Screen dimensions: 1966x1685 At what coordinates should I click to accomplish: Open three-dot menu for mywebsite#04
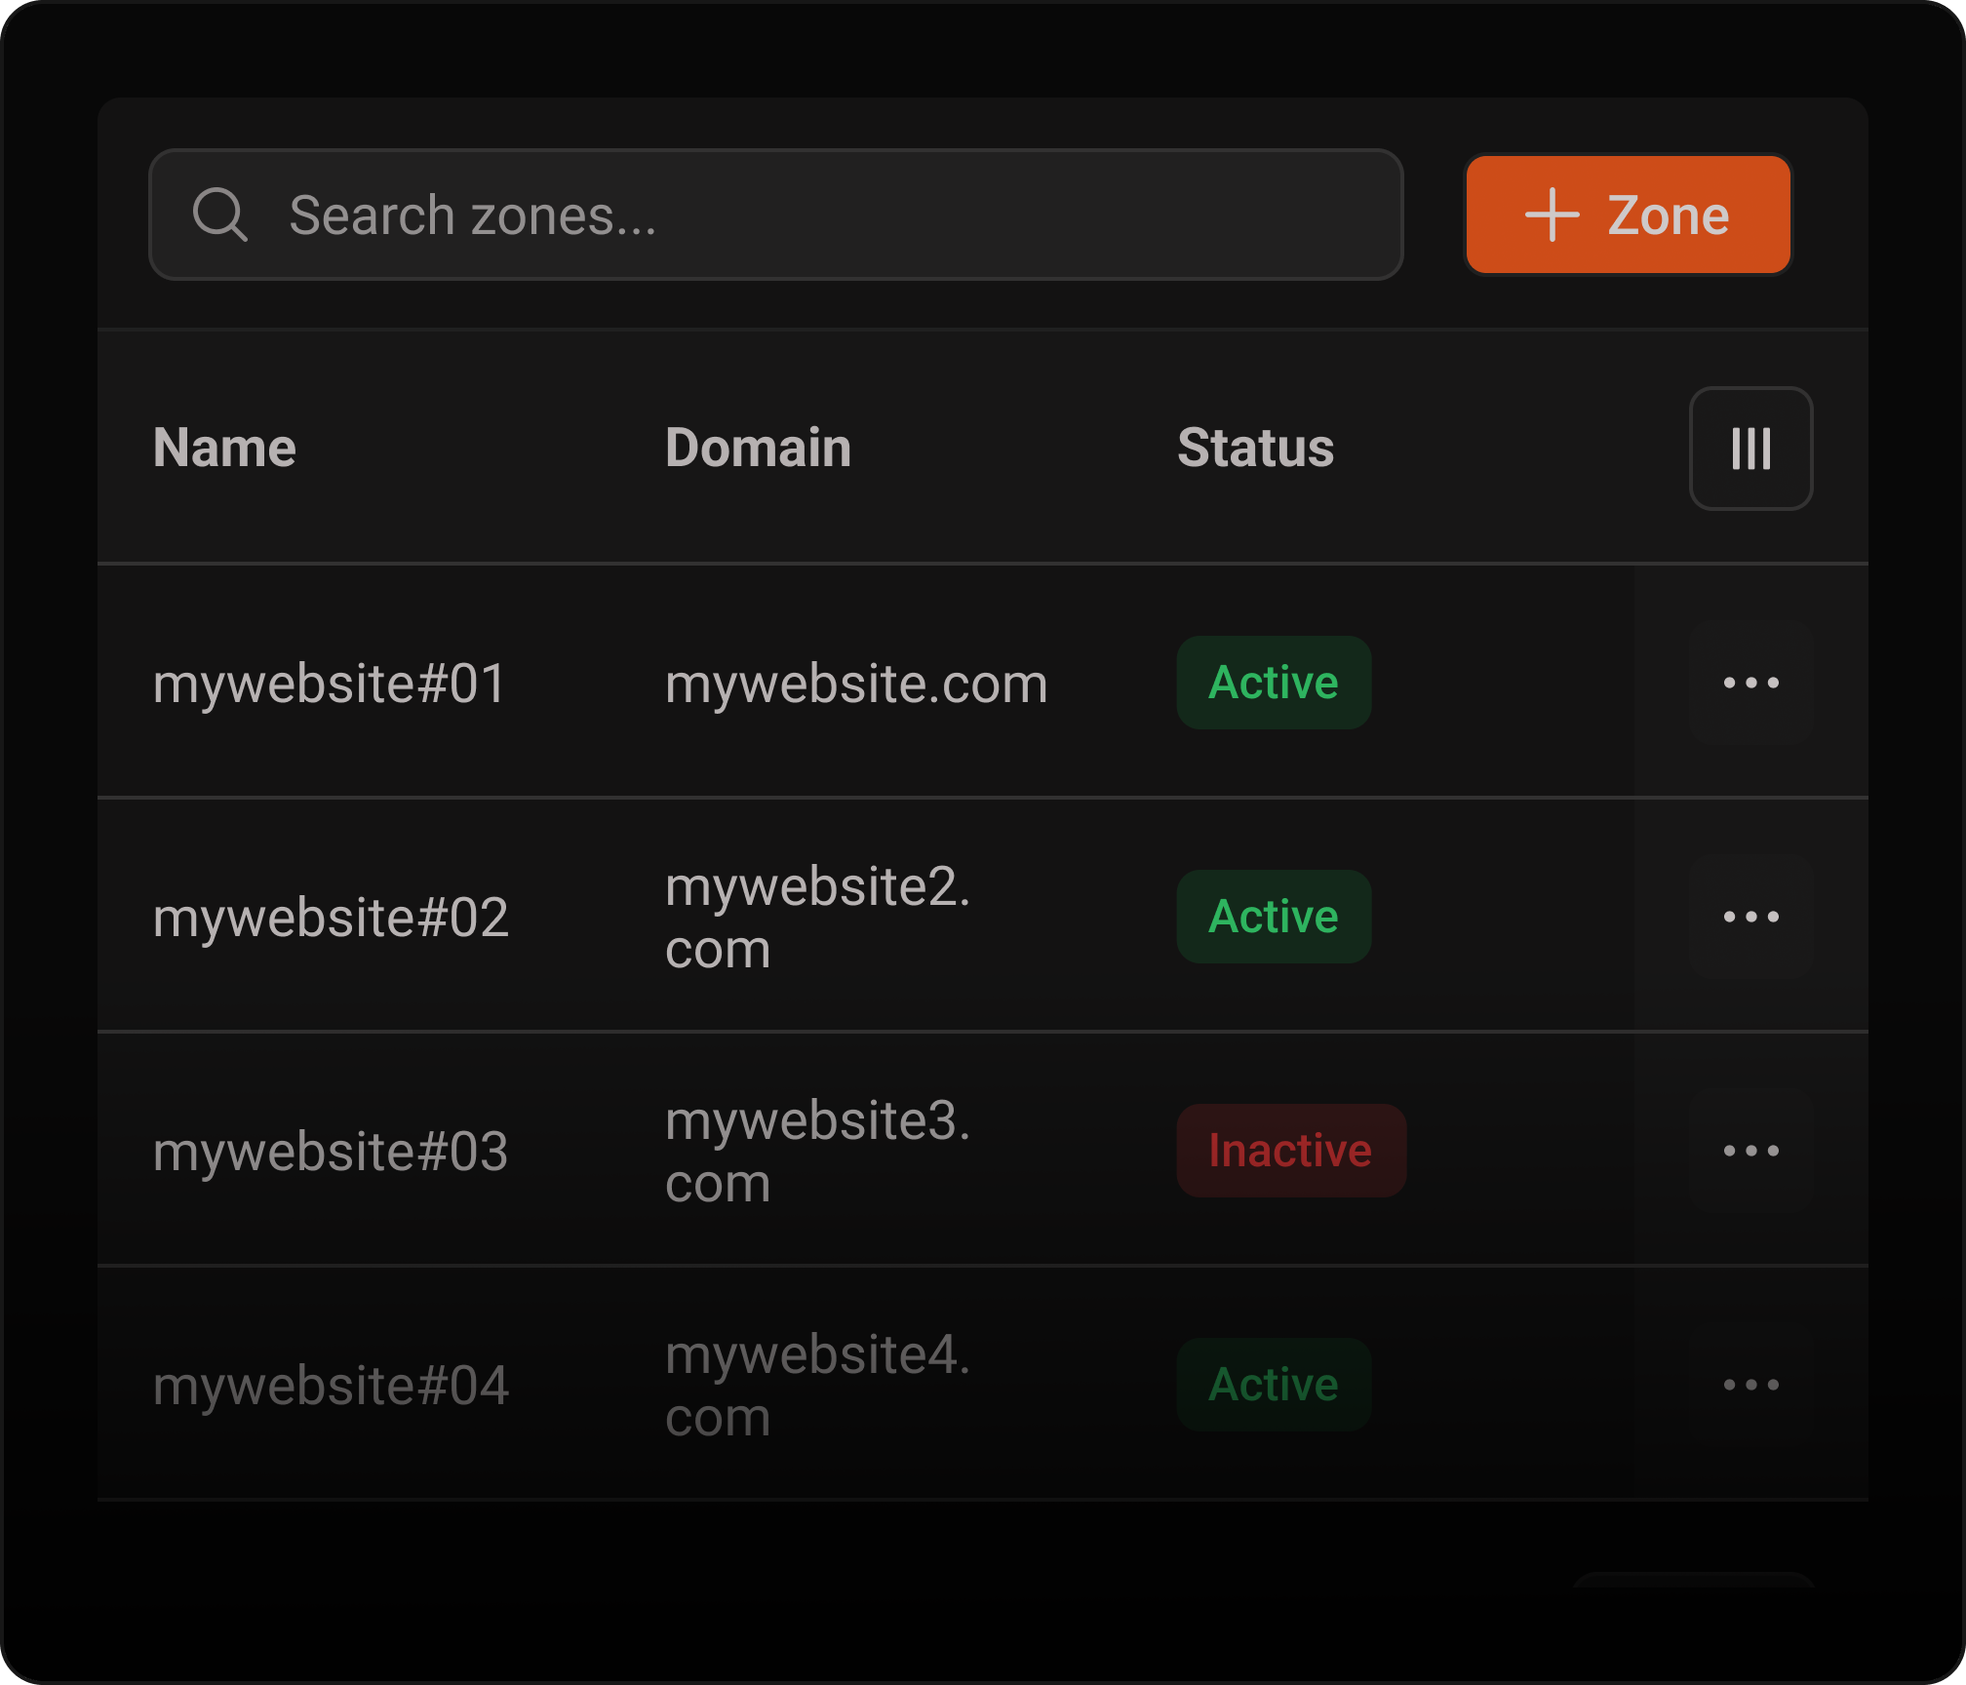click(x=1750, y=1385)
